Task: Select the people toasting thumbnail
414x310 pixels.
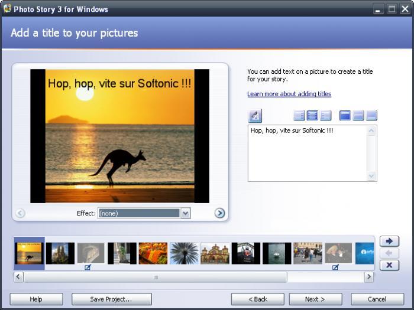Action: click(338, 253)
